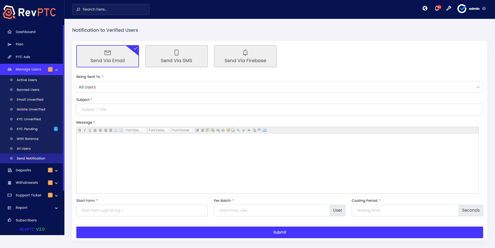Apply italic formatting in the message editor
This screenshot has height=248, width=495.
tap(85, 130)
